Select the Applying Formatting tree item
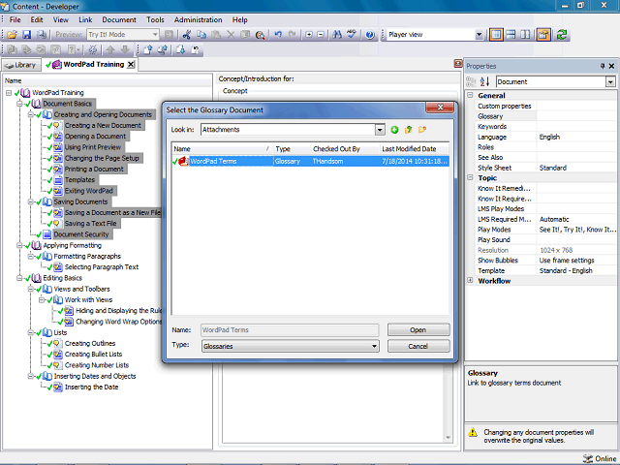This screenshot has height=465, width=620. point(72,245)
